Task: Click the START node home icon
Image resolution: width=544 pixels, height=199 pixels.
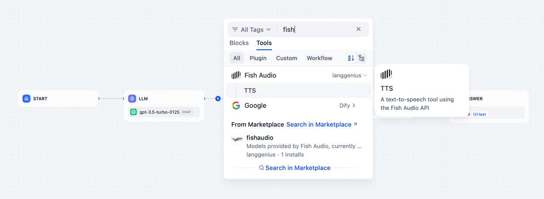Action: (26, 98)
